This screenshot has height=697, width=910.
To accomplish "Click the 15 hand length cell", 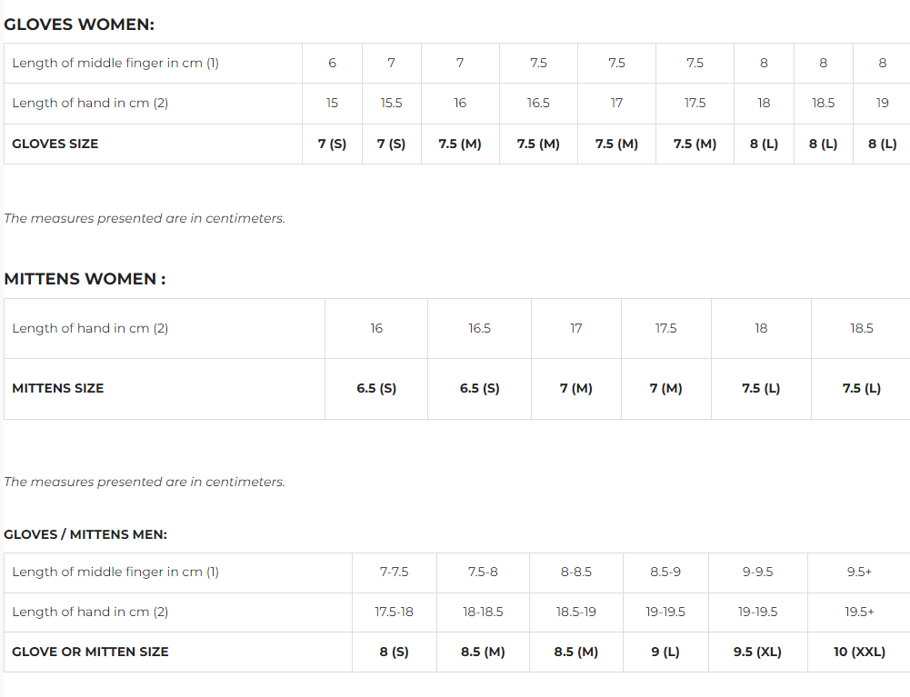I will point(332,103).
